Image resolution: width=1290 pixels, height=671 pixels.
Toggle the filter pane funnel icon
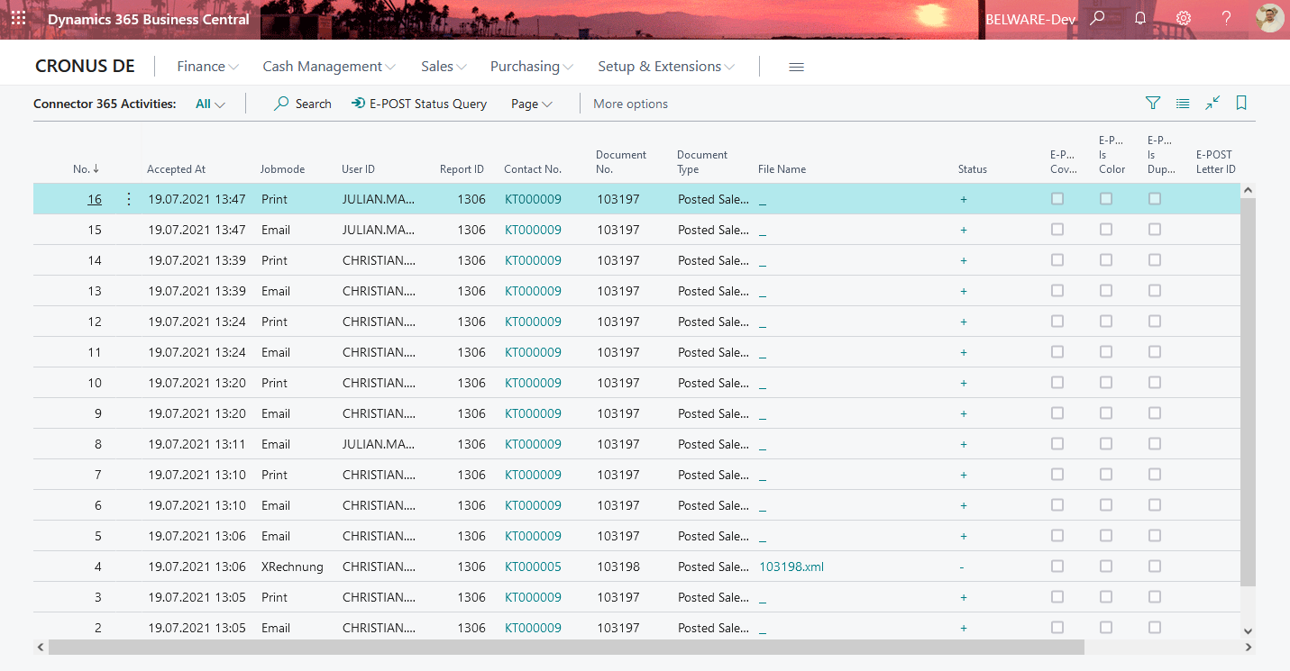click(x=1153, y=104)
